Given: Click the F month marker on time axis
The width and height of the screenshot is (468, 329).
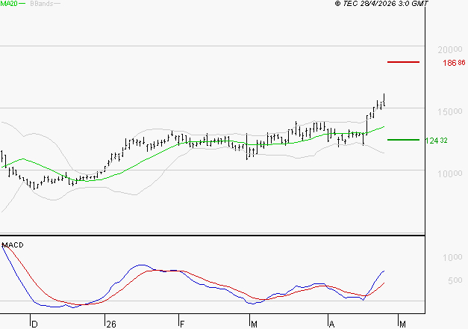Looking at the screenshot, I should 182,325.
